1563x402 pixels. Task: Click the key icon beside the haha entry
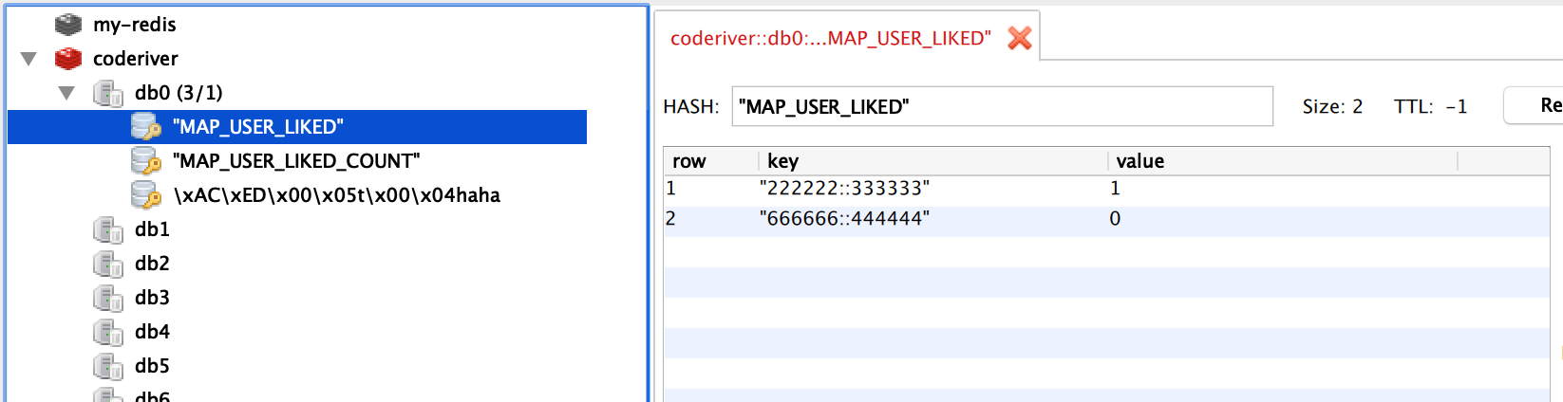click(x=146, y=195)
